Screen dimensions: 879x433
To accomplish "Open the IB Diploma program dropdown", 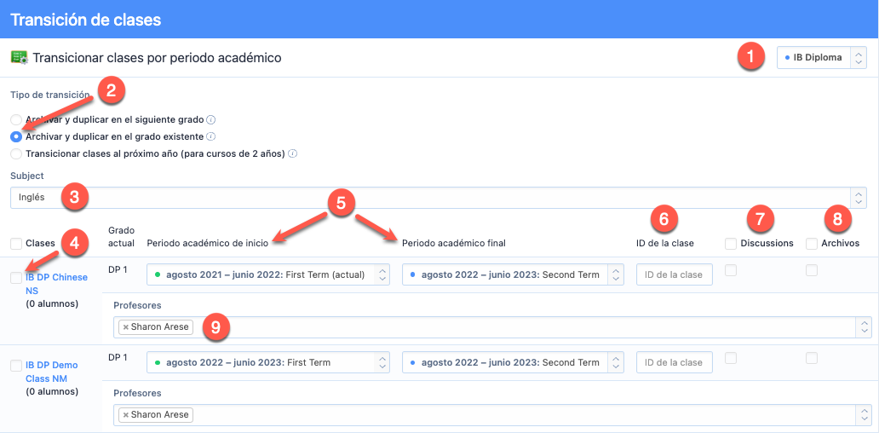I will pos(821,58).
